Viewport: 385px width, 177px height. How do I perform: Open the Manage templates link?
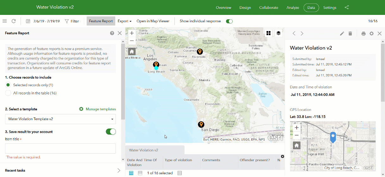[x=101, y=109]
